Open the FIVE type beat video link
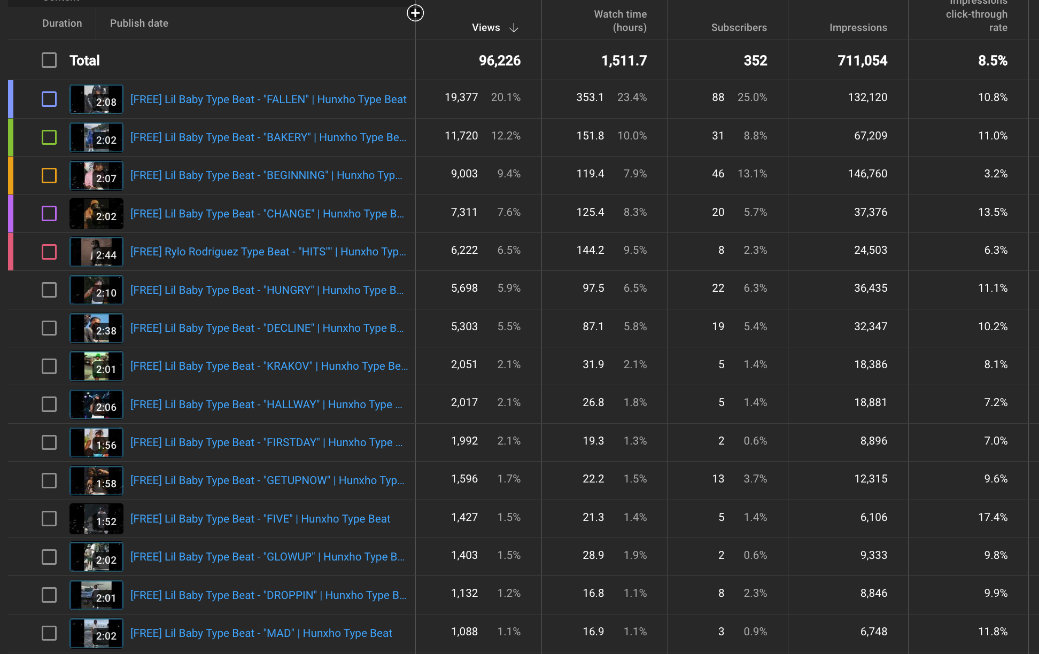 pos(260,519)
